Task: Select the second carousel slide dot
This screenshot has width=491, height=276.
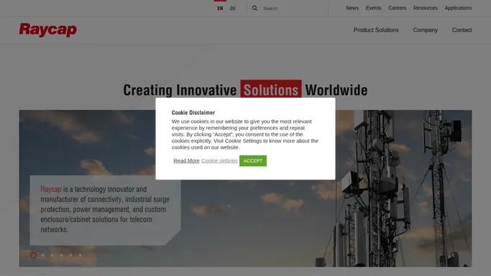Action: pos(43,255)
